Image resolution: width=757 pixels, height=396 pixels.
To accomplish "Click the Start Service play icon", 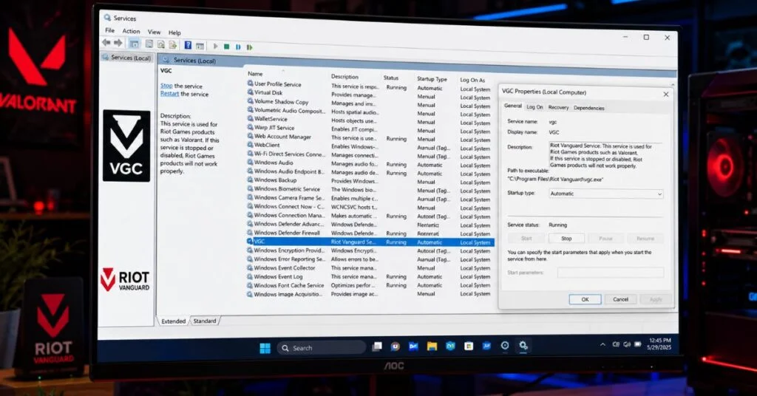I will 215,47.
